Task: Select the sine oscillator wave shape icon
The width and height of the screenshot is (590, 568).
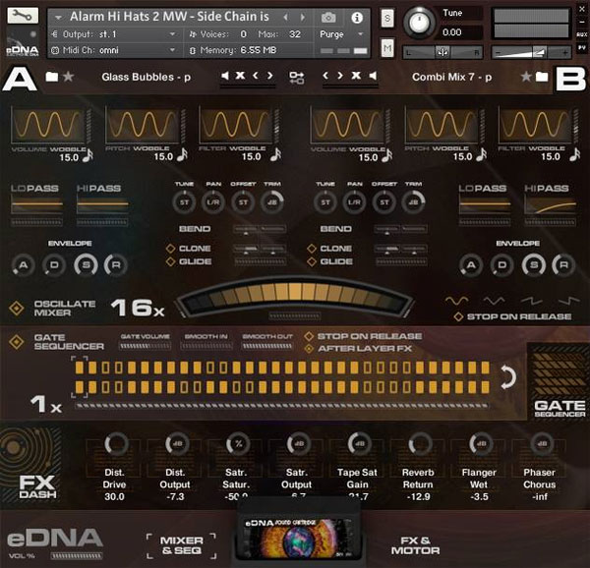Action: tap(458, 299)
